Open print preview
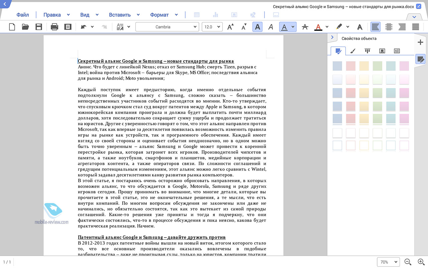The height and width of the screenshot is (268, 428). tap(68, 27)
